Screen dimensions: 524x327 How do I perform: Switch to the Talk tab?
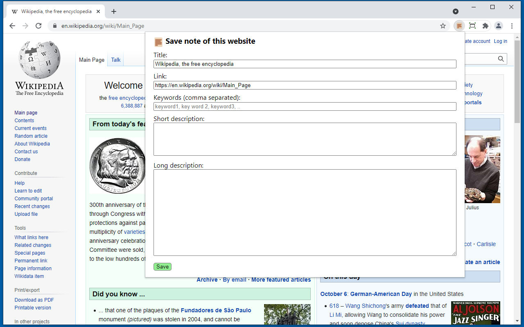(x=115, y=59)
